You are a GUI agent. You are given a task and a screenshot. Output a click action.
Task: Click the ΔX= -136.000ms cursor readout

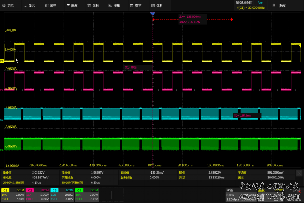pos(190,17)
